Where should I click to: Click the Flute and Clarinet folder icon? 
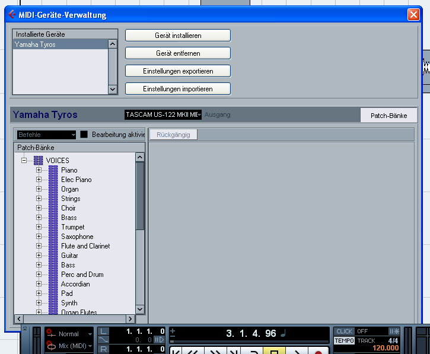(x=53, y=246)
